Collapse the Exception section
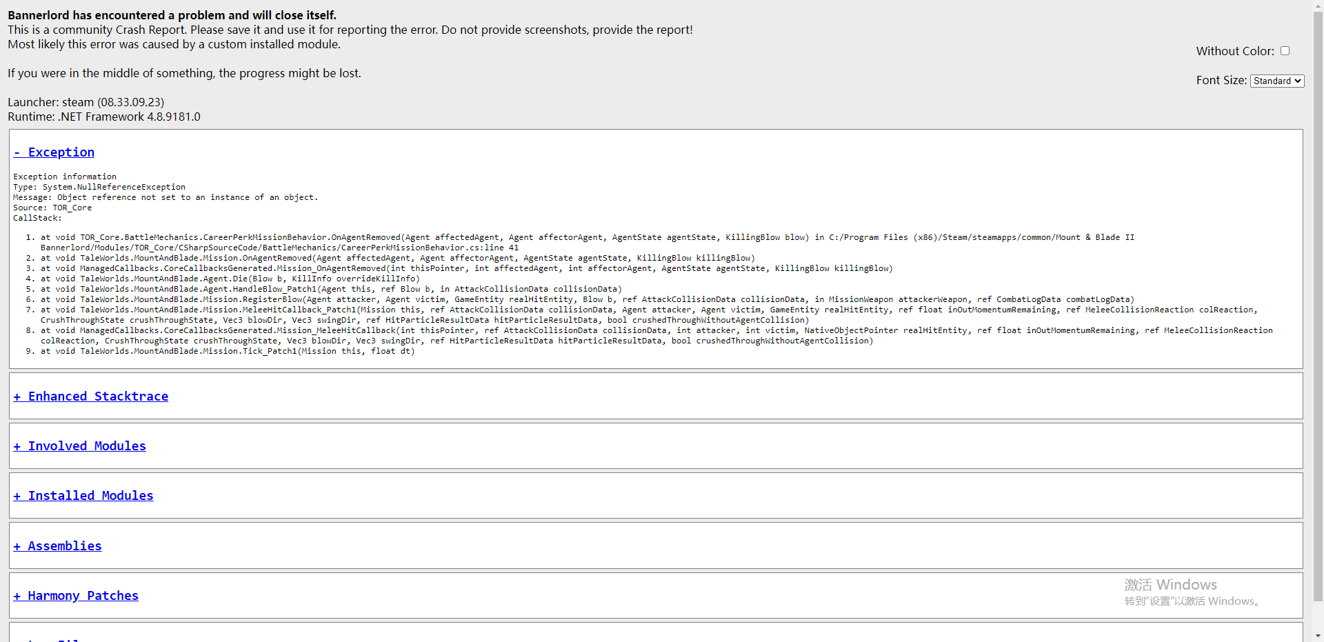The image size is (1324, 642). [x=54, y=152]
